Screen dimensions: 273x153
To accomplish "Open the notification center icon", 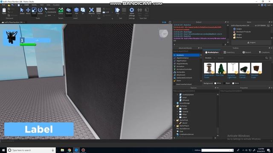I will pos(268,150).
